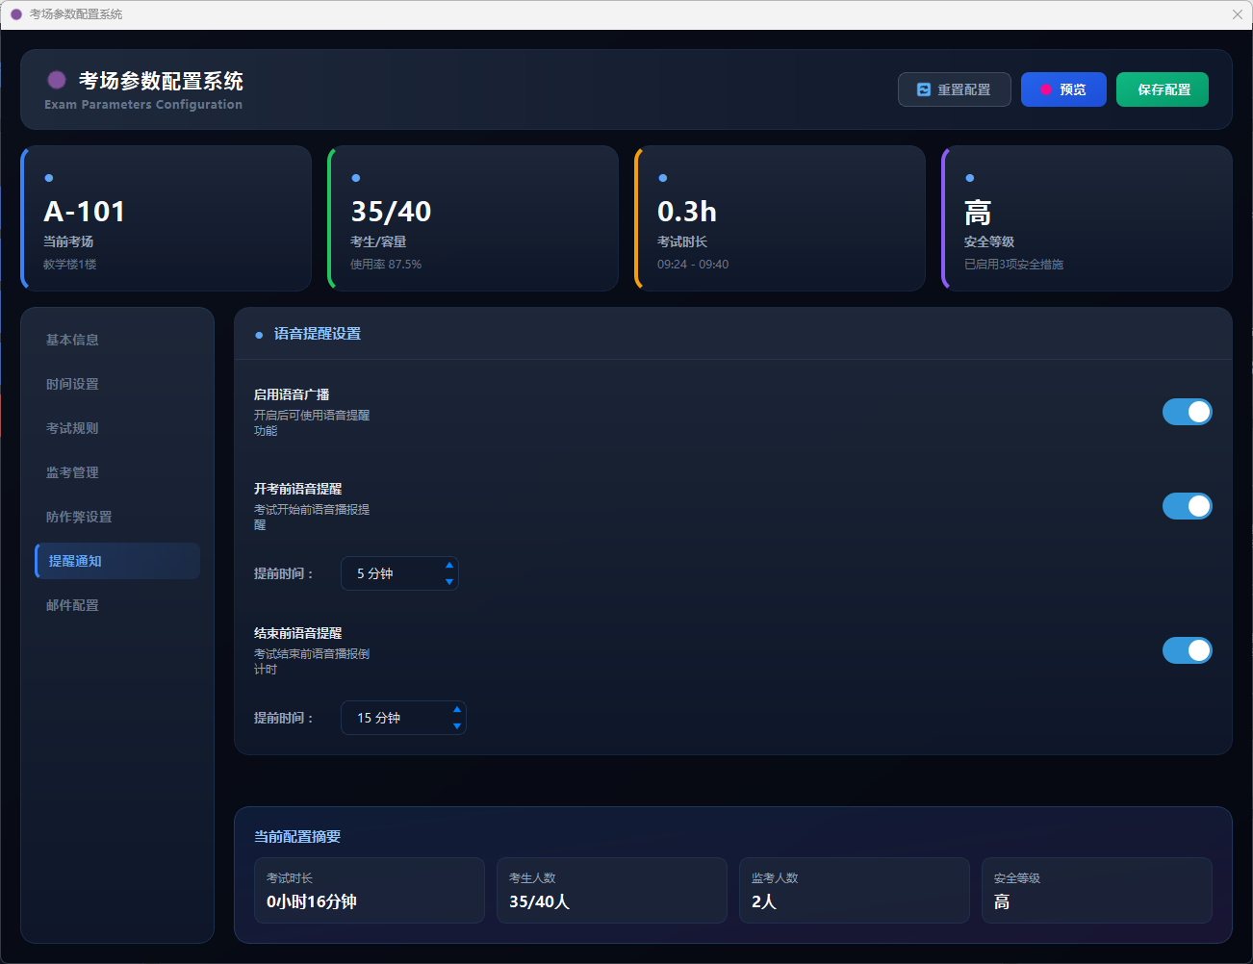Viewport: 1253px width, 964px height.
Task: Increase the 15 分钟 value with up arrow
Action: coord(457,710)
